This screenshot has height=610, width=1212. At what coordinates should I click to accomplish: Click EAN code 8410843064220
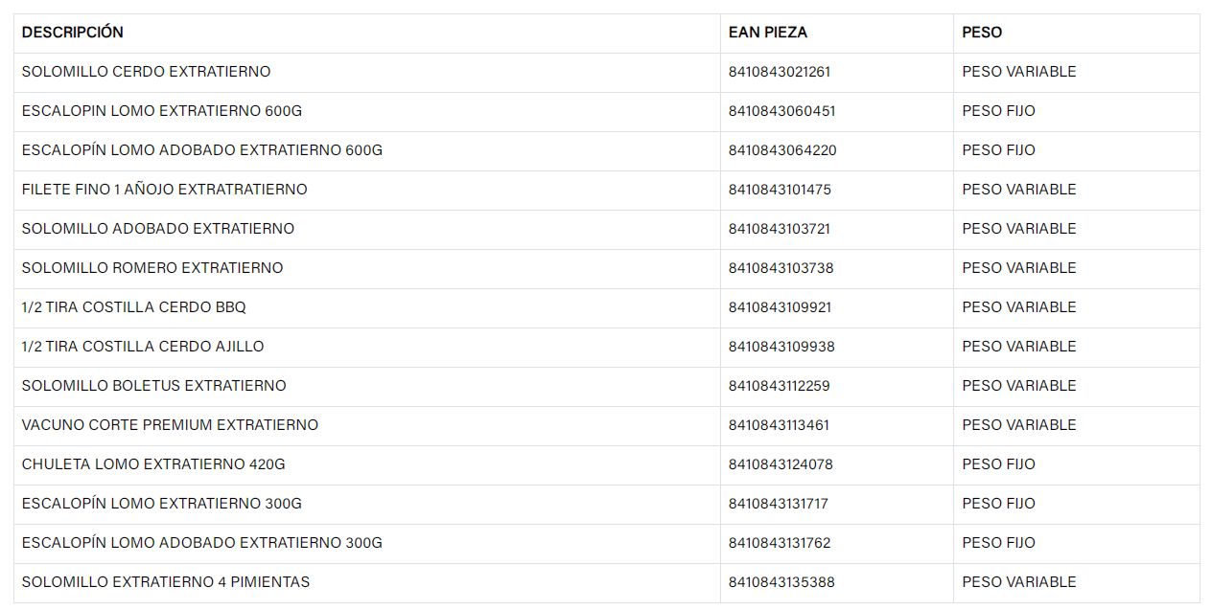point(782,150)
